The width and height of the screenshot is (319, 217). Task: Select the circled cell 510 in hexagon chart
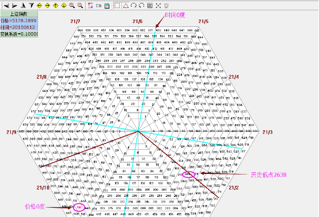(79, 207)
